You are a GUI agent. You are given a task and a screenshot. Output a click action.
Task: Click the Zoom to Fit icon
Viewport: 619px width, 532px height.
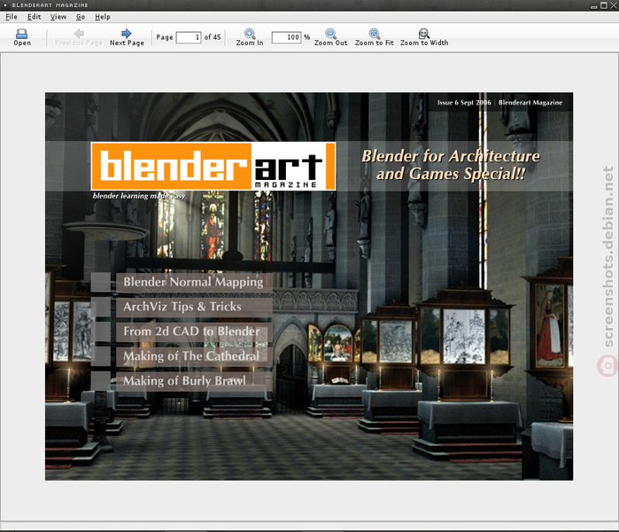tap(375, 34)
